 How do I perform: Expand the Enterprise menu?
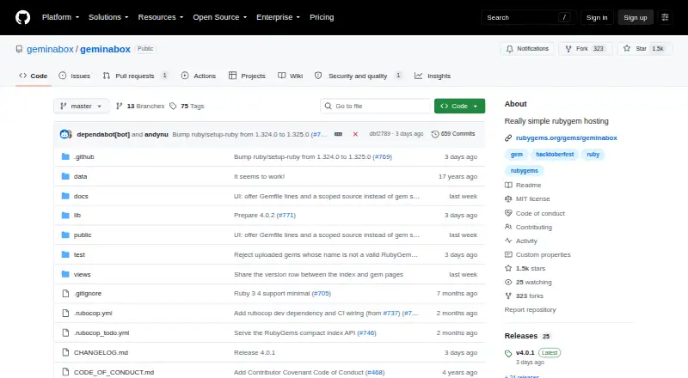point(278,17)
